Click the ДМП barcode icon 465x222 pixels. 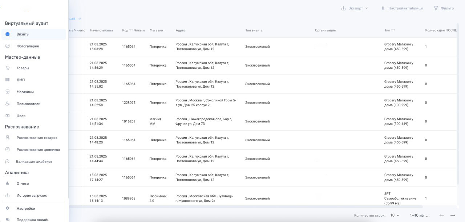pos(8,80)
